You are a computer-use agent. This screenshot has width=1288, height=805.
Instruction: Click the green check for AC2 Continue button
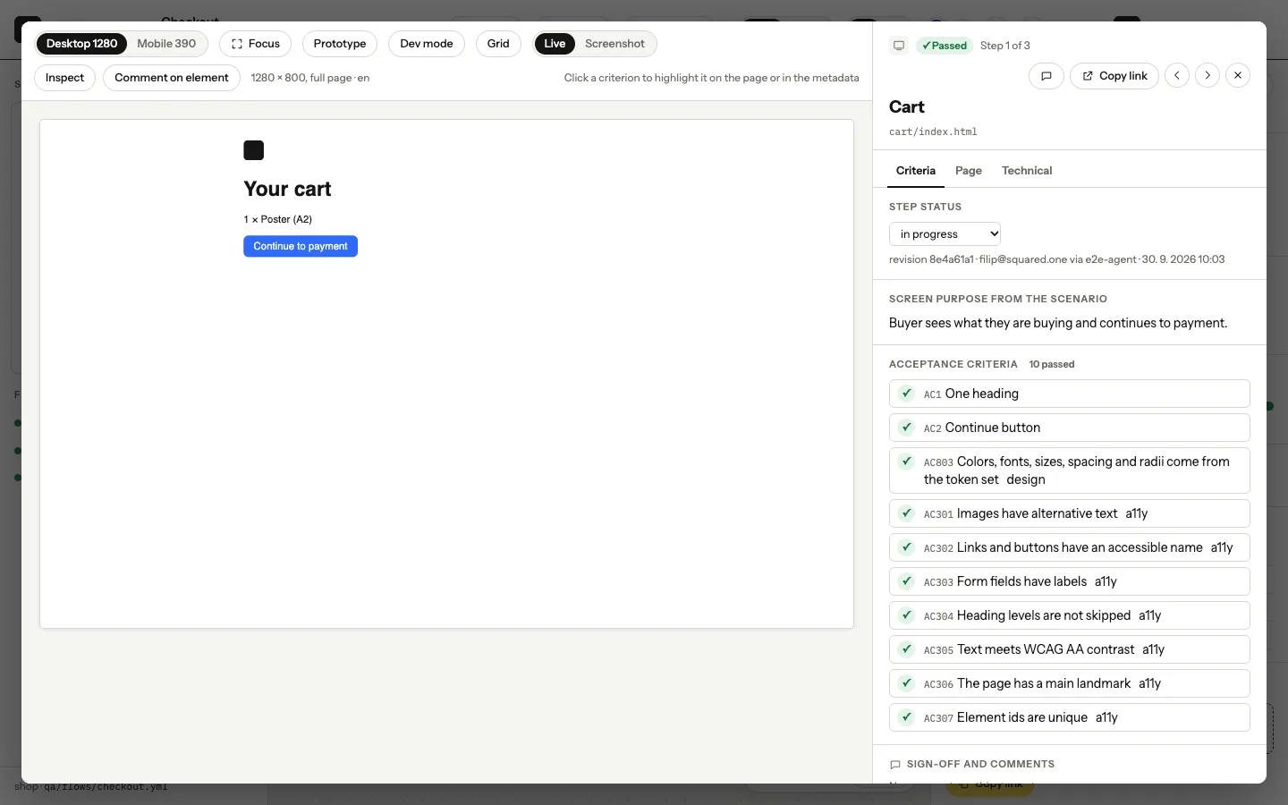coord(906,428)
